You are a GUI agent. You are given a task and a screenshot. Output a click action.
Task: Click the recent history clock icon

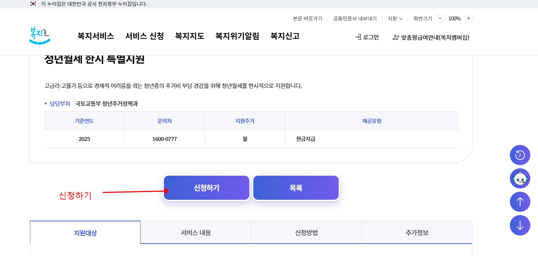pyautogui.click(x=520, y=155)
